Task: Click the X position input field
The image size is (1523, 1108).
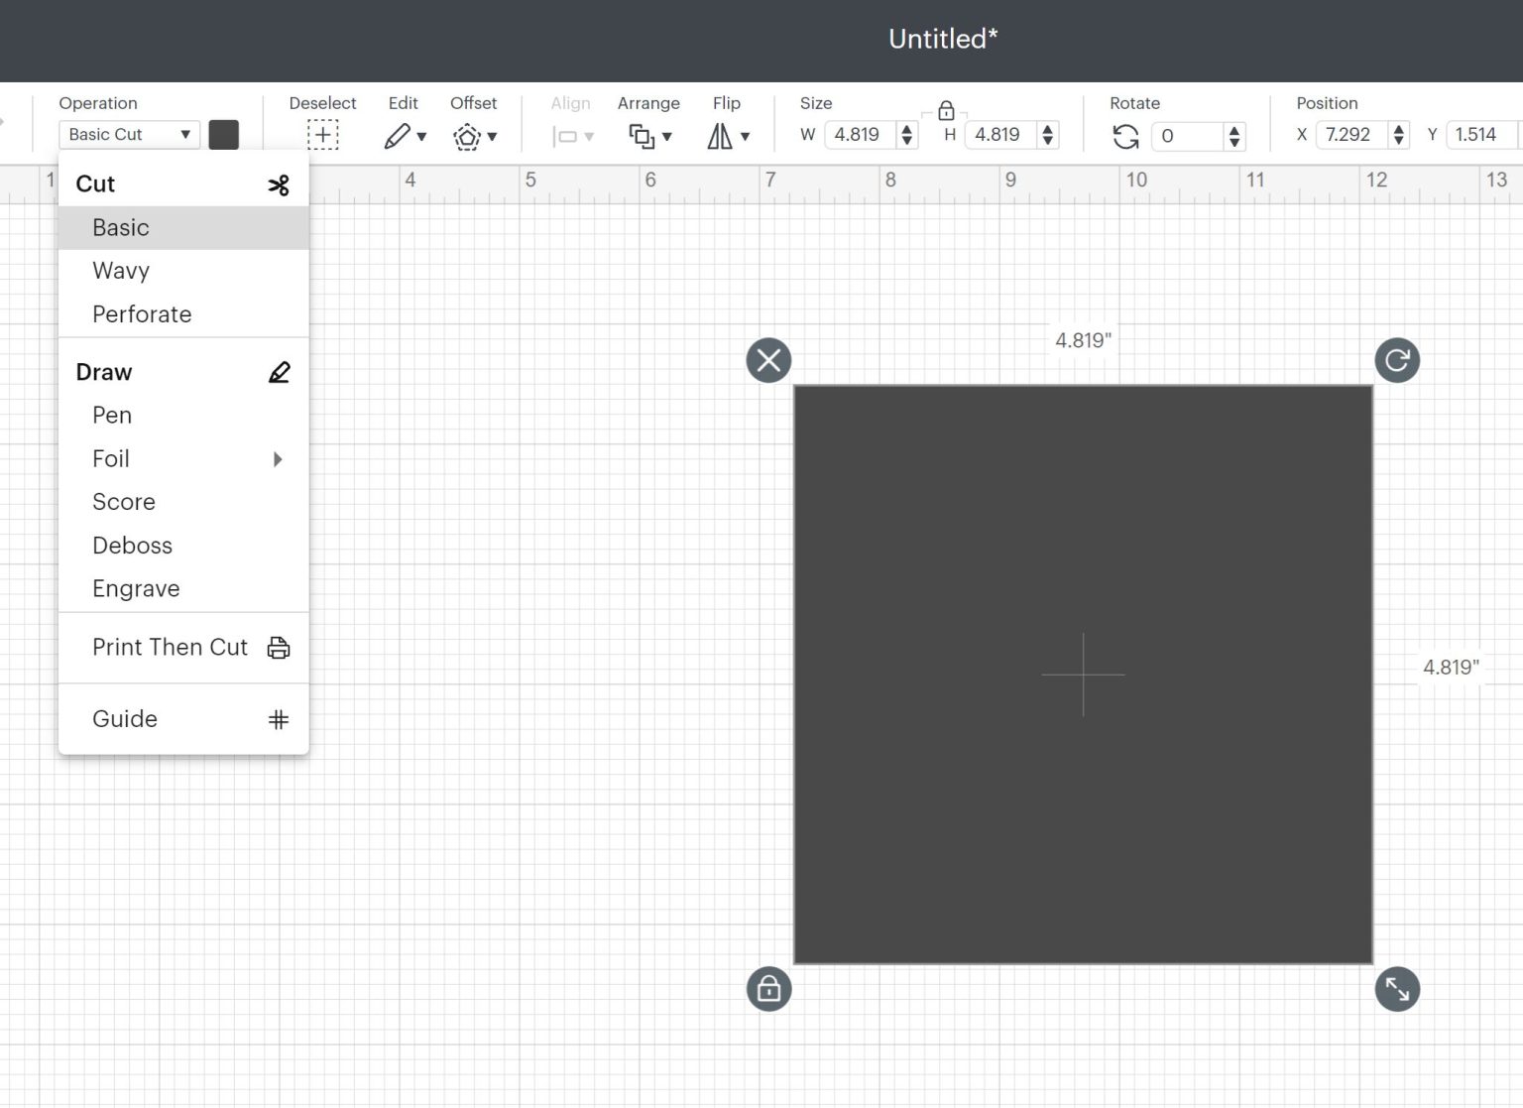Action: (1349, 135)
